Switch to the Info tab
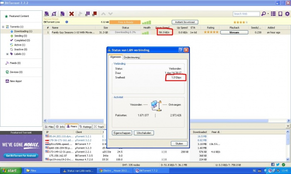Viewport: 291px width, 174px height. [60, 127]
